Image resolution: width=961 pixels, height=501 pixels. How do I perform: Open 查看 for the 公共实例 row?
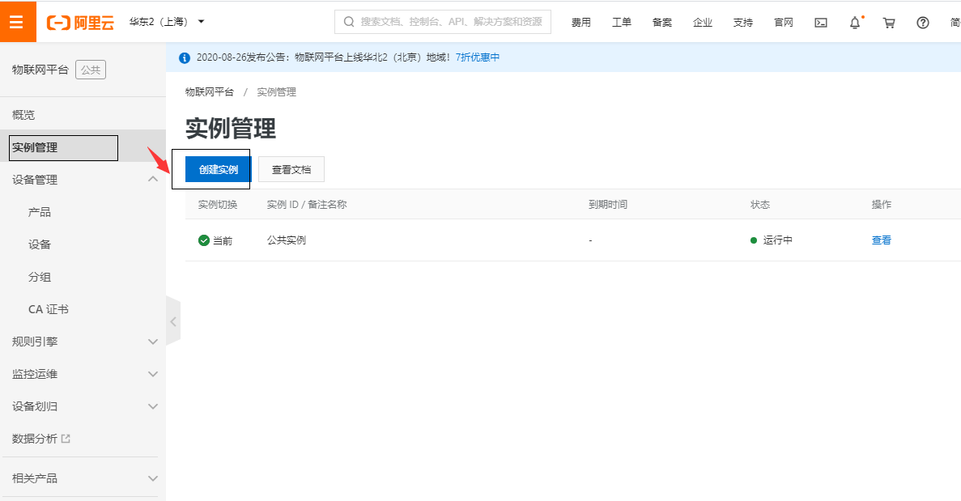[x=881, y=240]
